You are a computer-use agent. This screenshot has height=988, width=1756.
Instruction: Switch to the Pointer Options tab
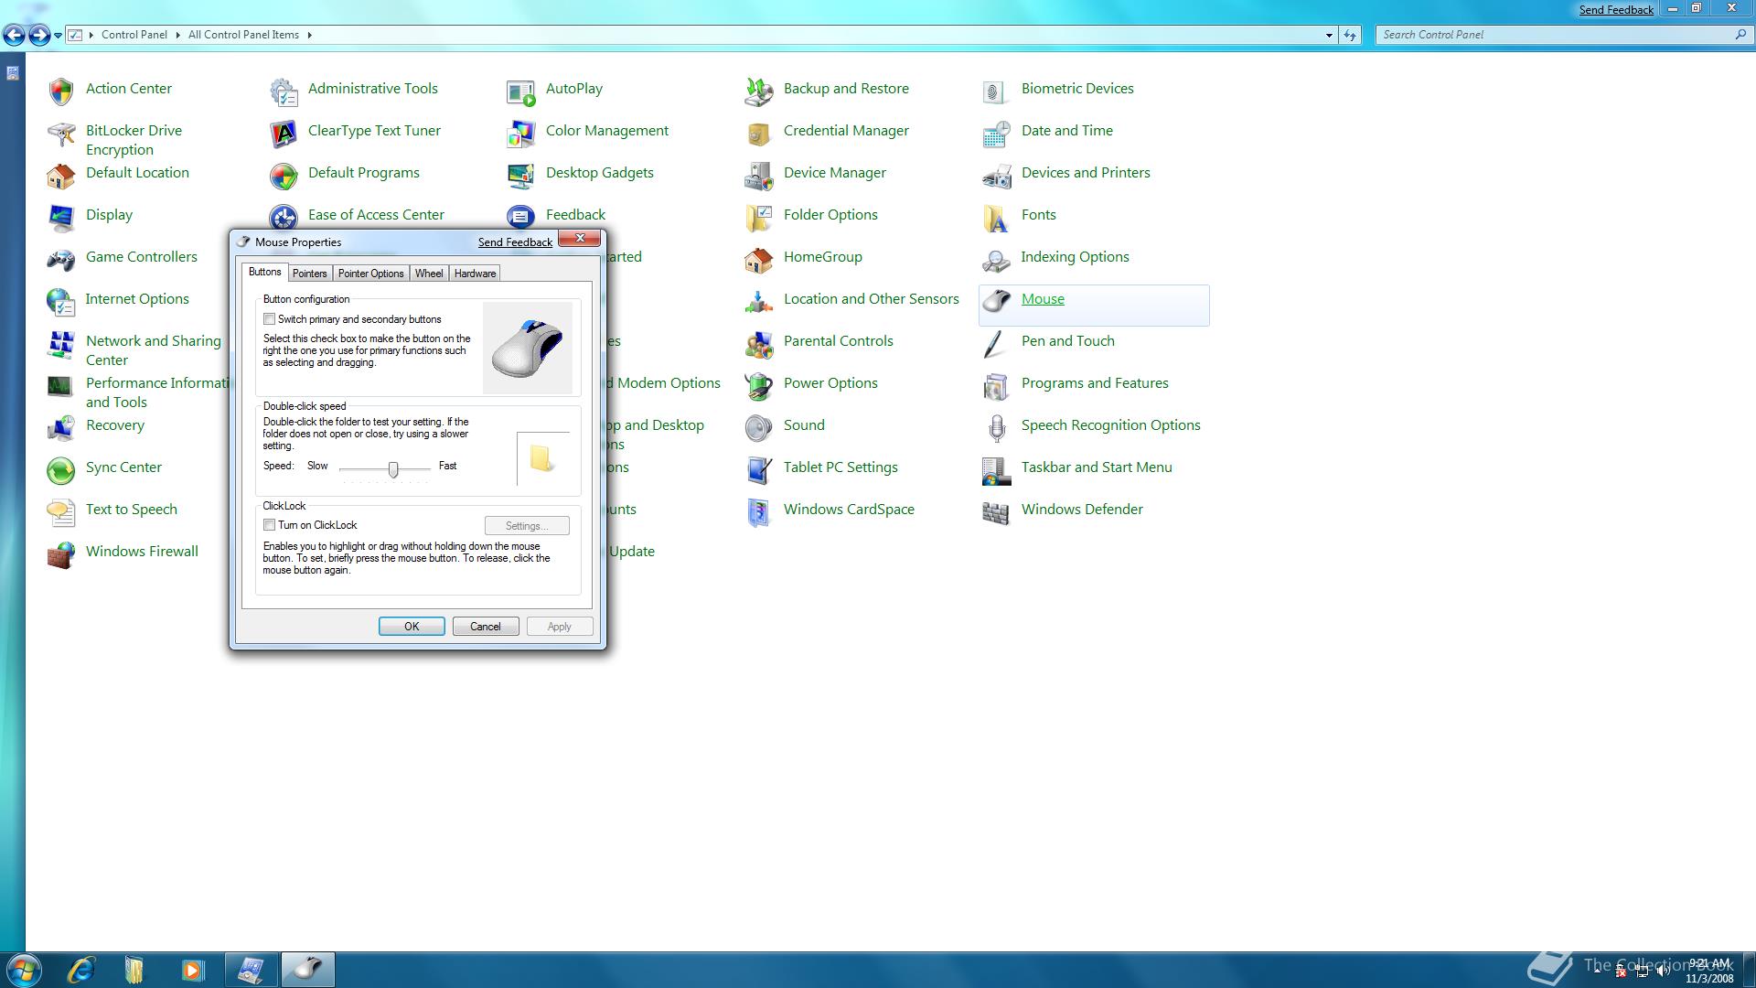point(370,274)
